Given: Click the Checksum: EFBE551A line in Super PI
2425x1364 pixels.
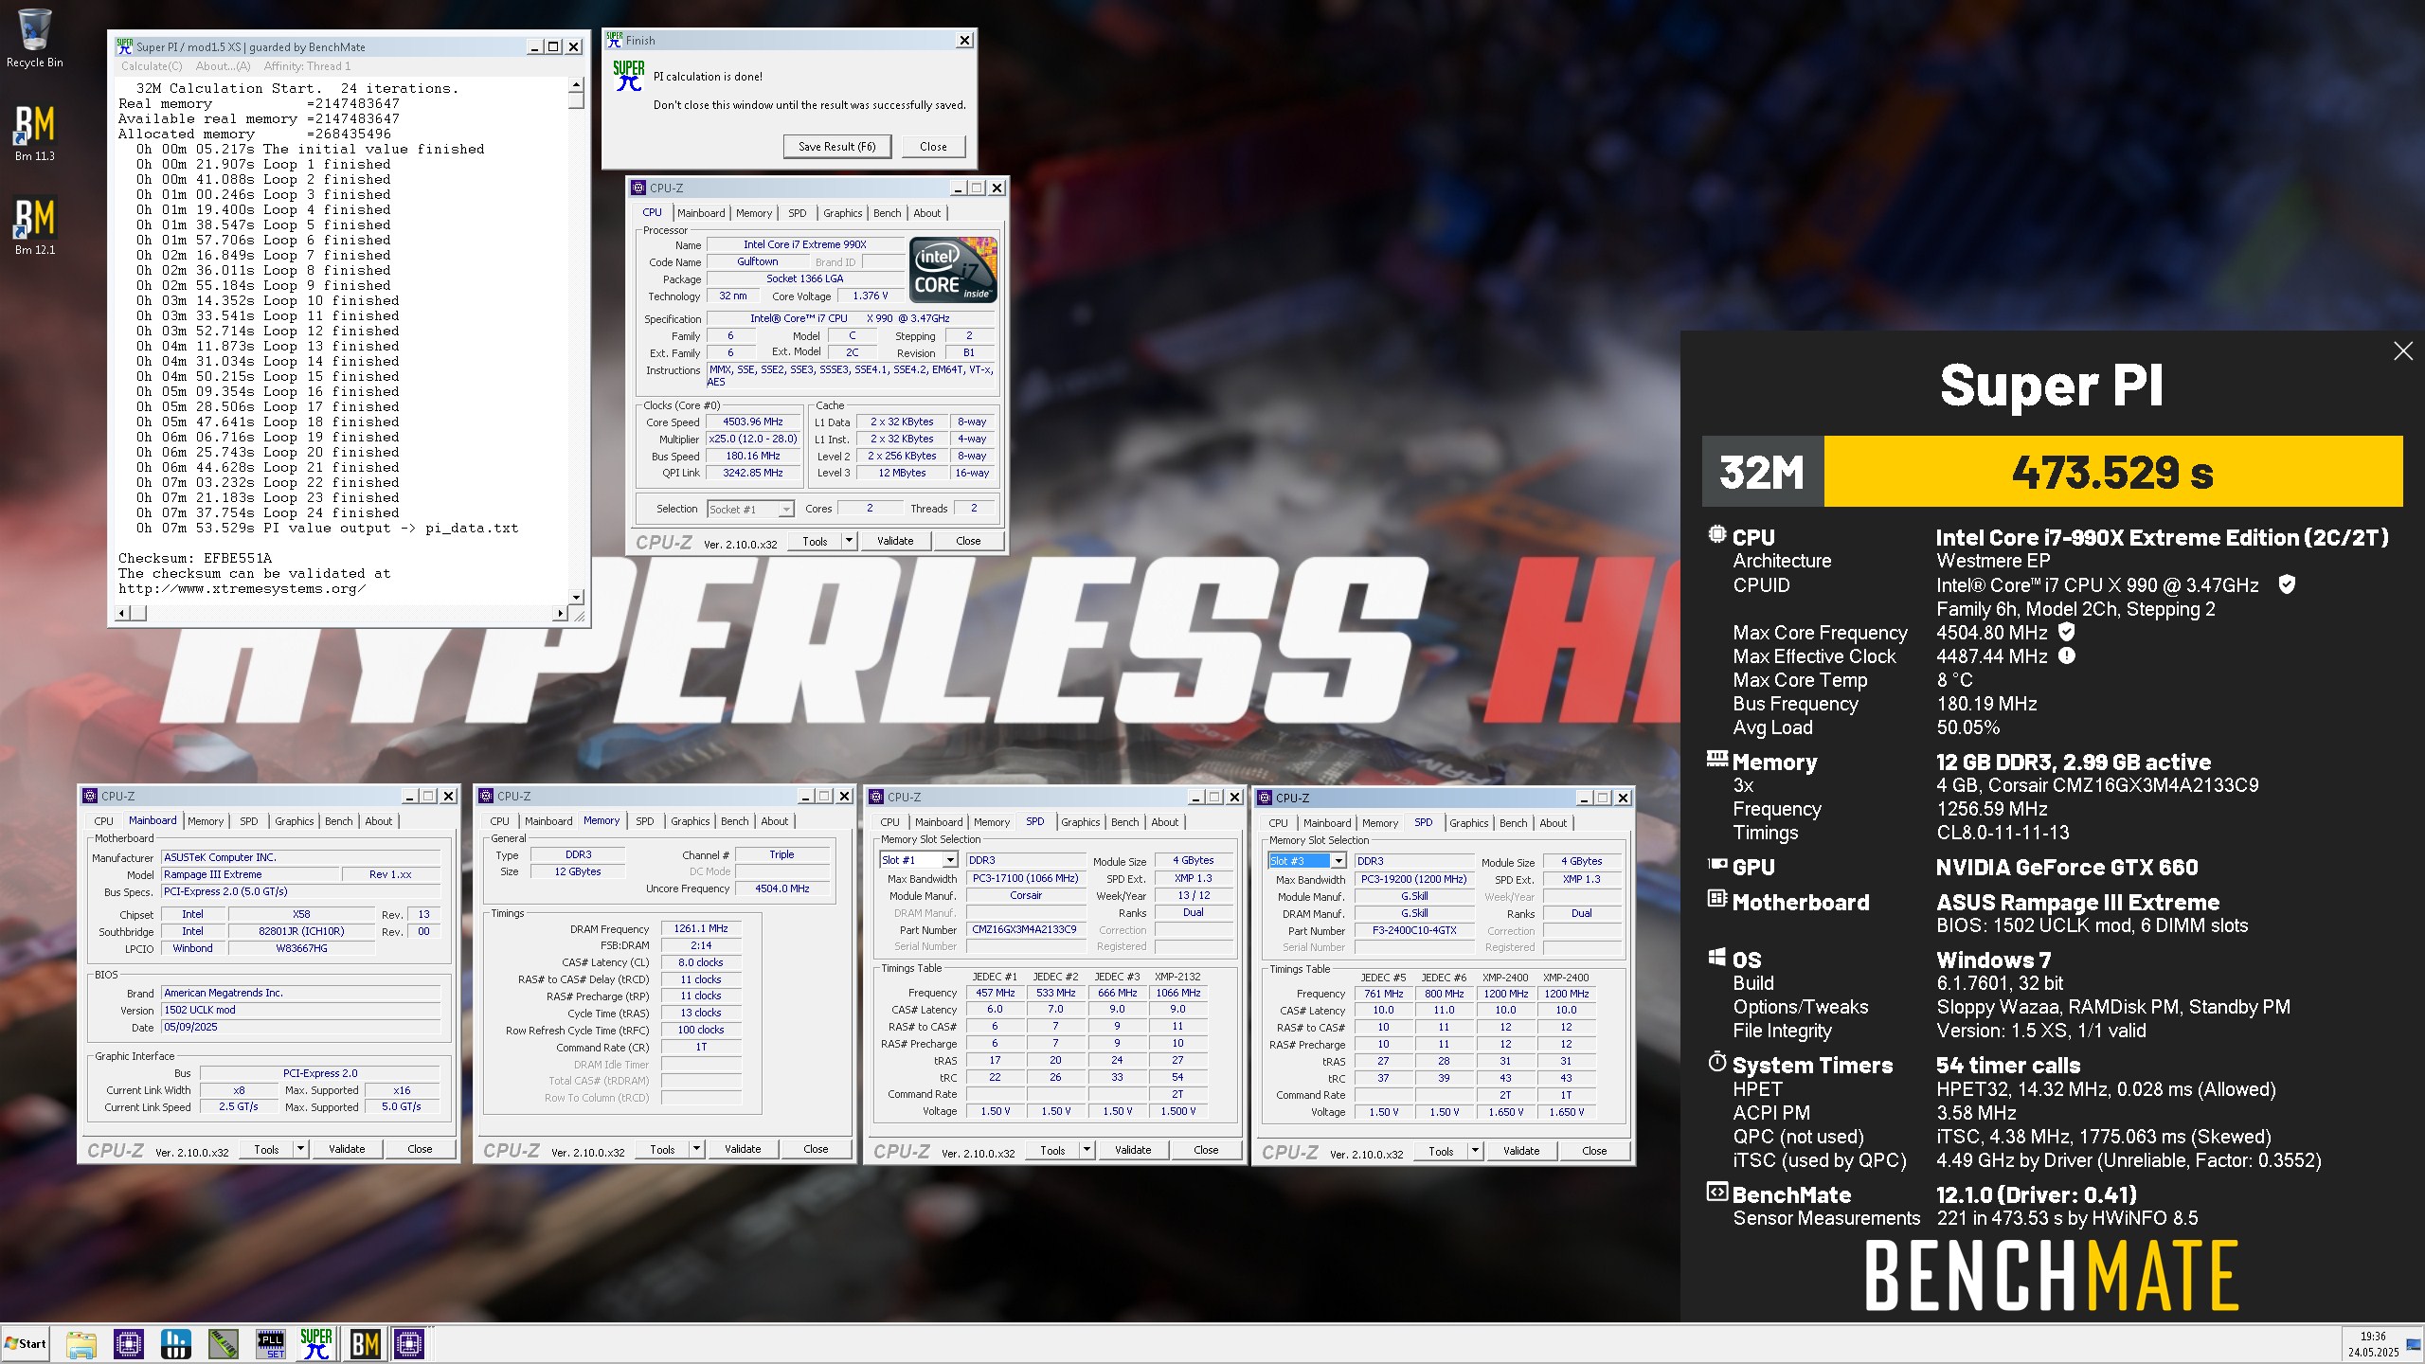Looking at the screenshot, I should [x=195, y=558].
